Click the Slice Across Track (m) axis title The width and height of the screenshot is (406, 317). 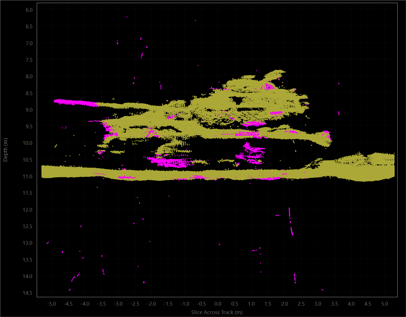pos(217,312)
